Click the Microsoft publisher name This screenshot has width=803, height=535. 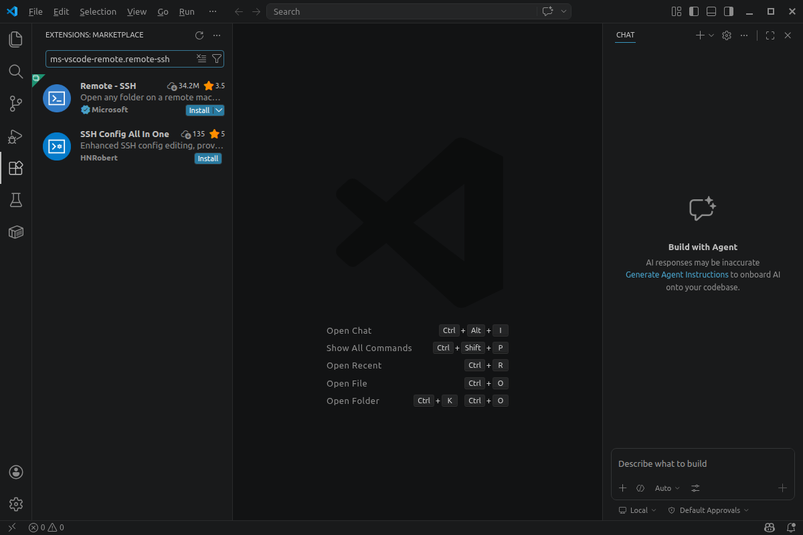coord(110,110)
